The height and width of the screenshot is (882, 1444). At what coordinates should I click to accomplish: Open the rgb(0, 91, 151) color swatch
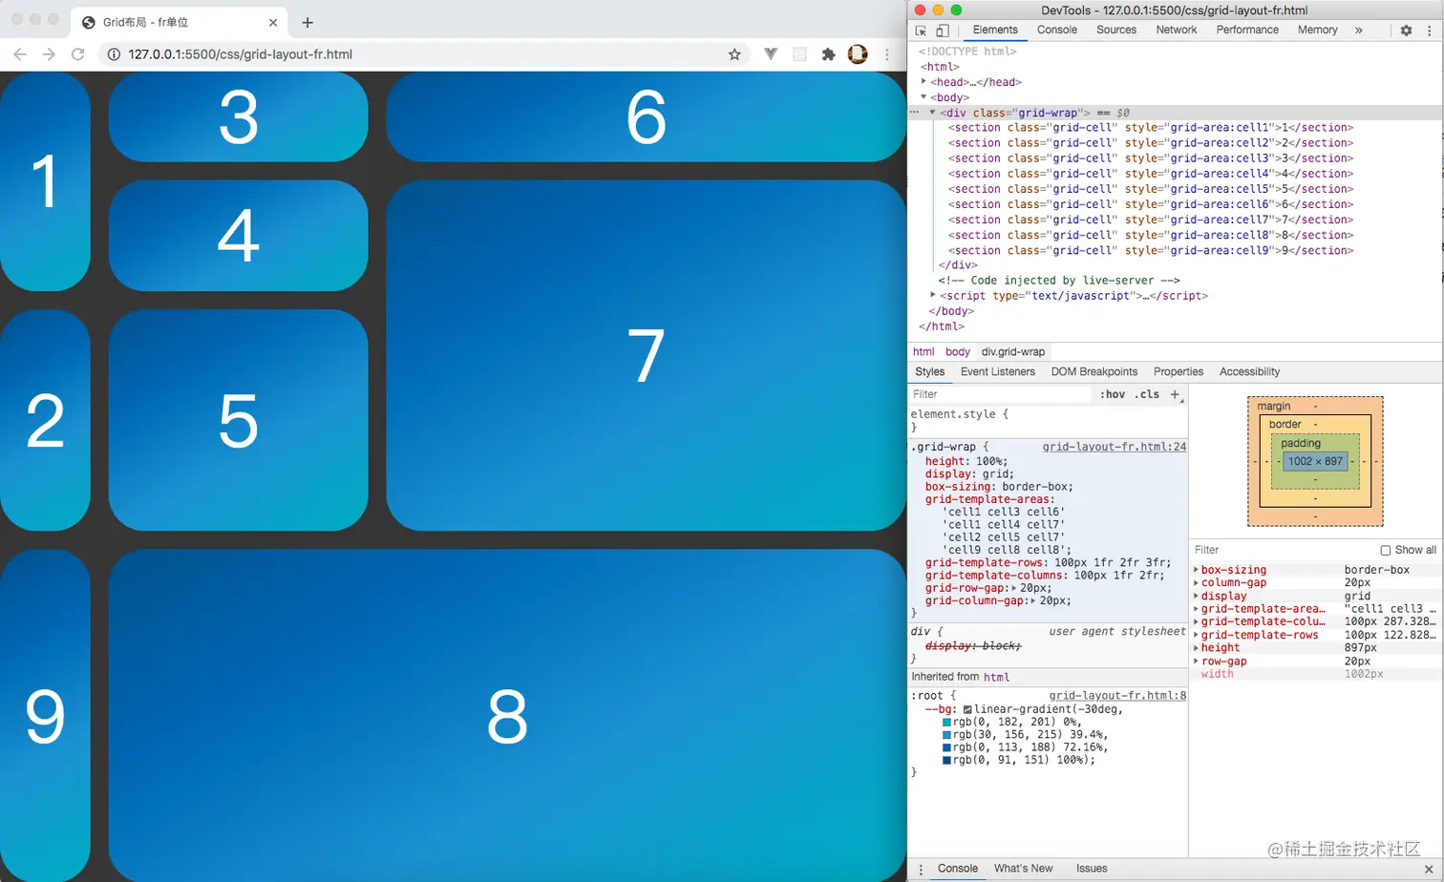pos(947,761)
